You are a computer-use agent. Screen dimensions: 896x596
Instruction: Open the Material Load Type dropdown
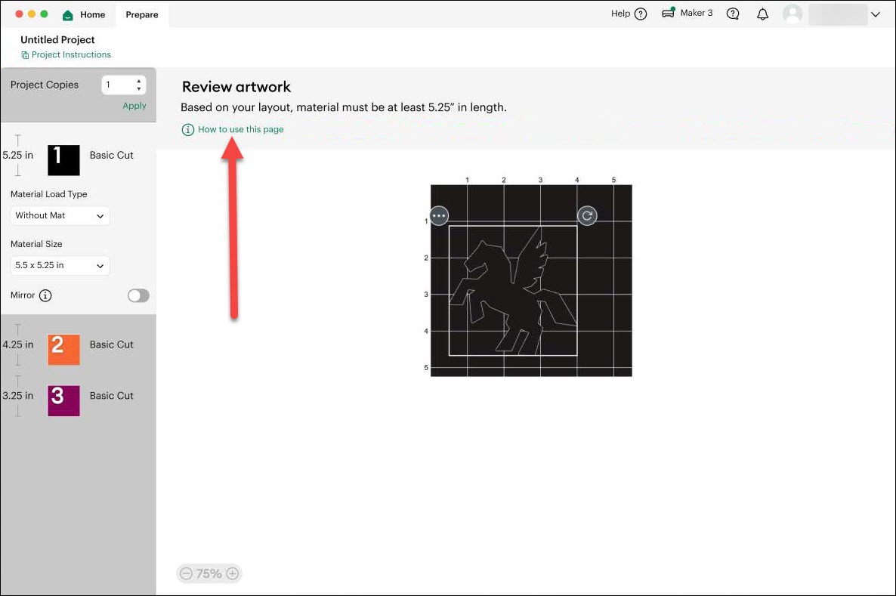coord(60,215)
